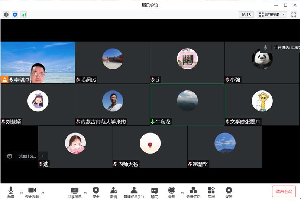Check the green network signal icon
The width and height of the screenshot is (301, 201).
24,14
